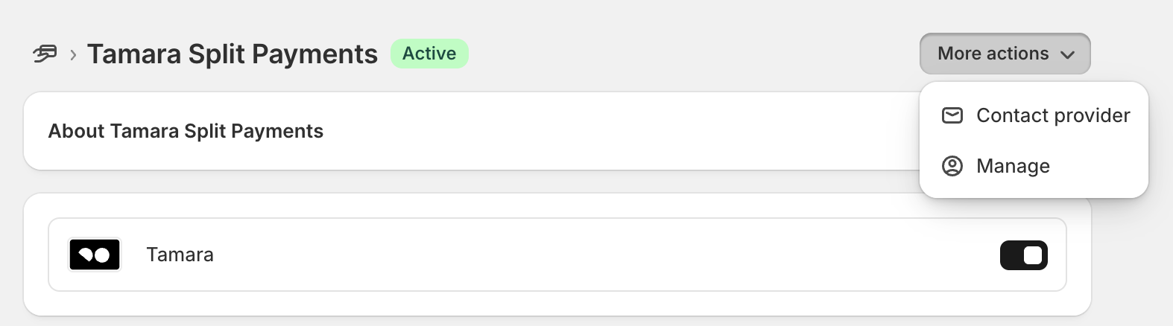
Task: Click the white knob of the Tamara switch
Action: coord(1033,255)
